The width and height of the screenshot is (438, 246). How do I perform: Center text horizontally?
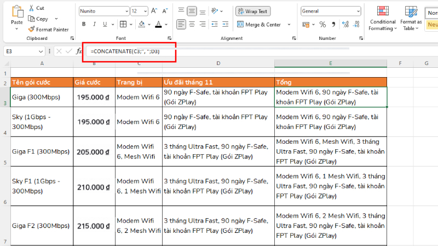pyautogui.click(x=192, y=24)
